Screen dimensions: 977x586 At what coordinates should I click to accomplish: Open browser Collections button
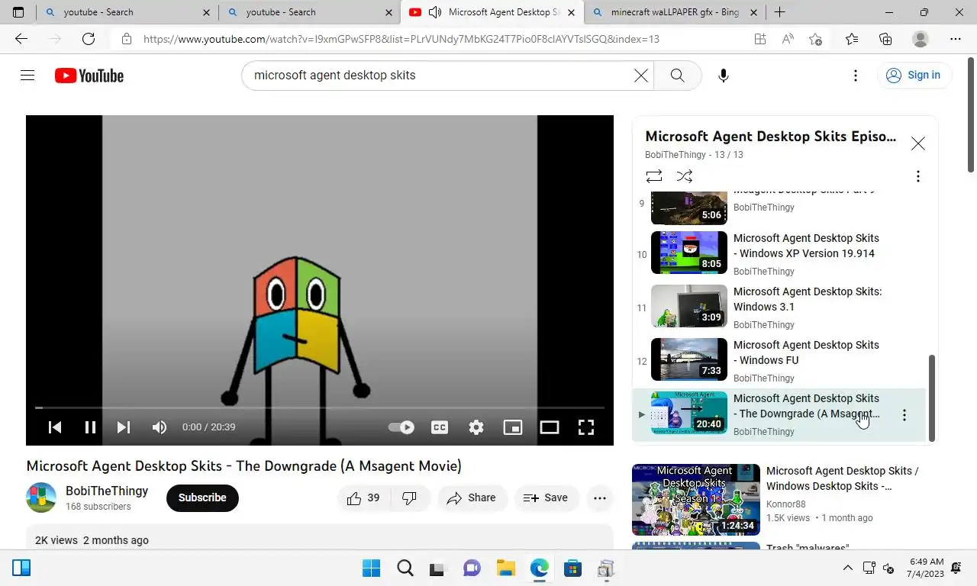pos(885,39)
